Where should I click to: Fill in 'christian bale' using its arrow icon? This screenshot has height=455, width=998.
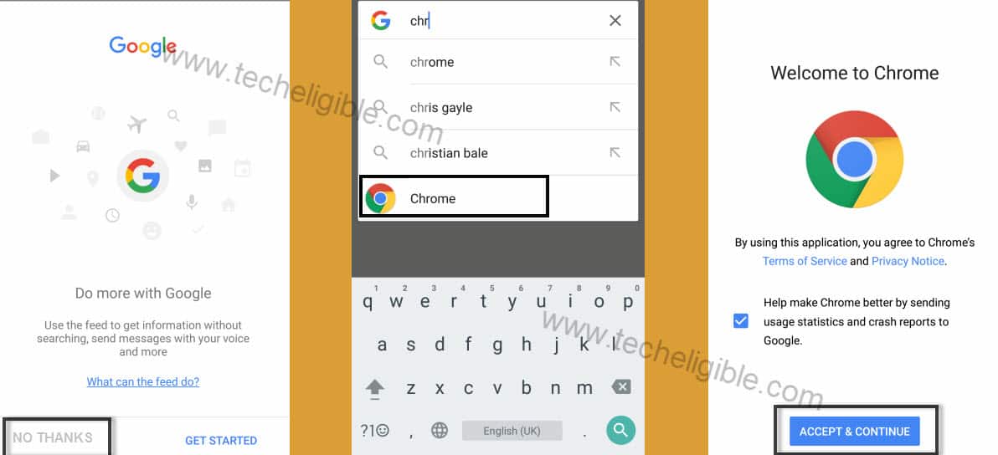[x=615, y=152]
